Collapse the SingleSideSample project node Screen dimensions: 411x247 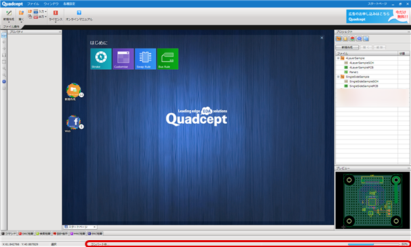(x=338, y=77)
